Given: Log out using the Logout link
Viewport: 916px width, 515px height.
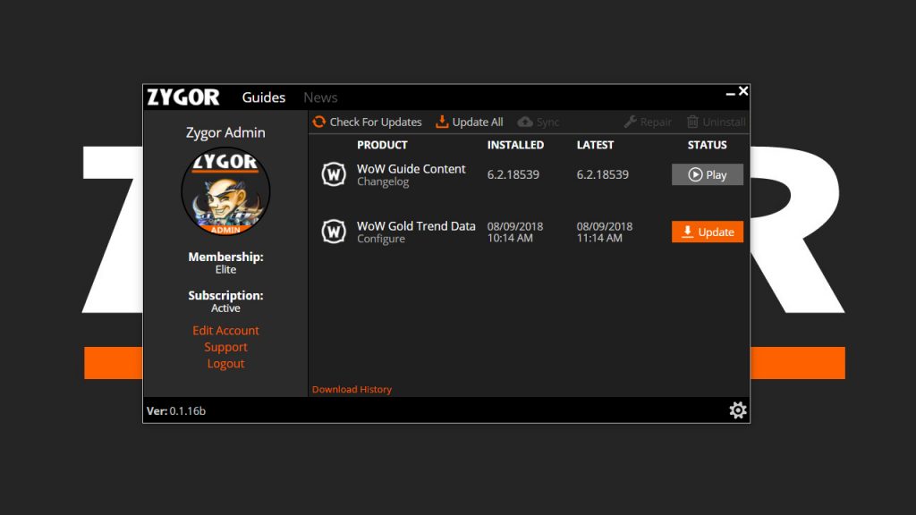Looking at the screenshot, I should [x=225, y=364].
